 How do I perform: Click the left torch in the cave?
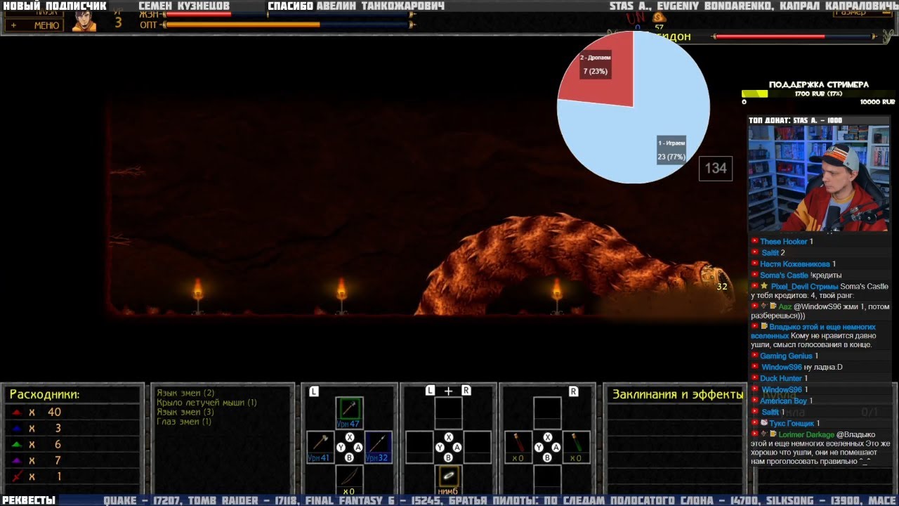point(197,295)
